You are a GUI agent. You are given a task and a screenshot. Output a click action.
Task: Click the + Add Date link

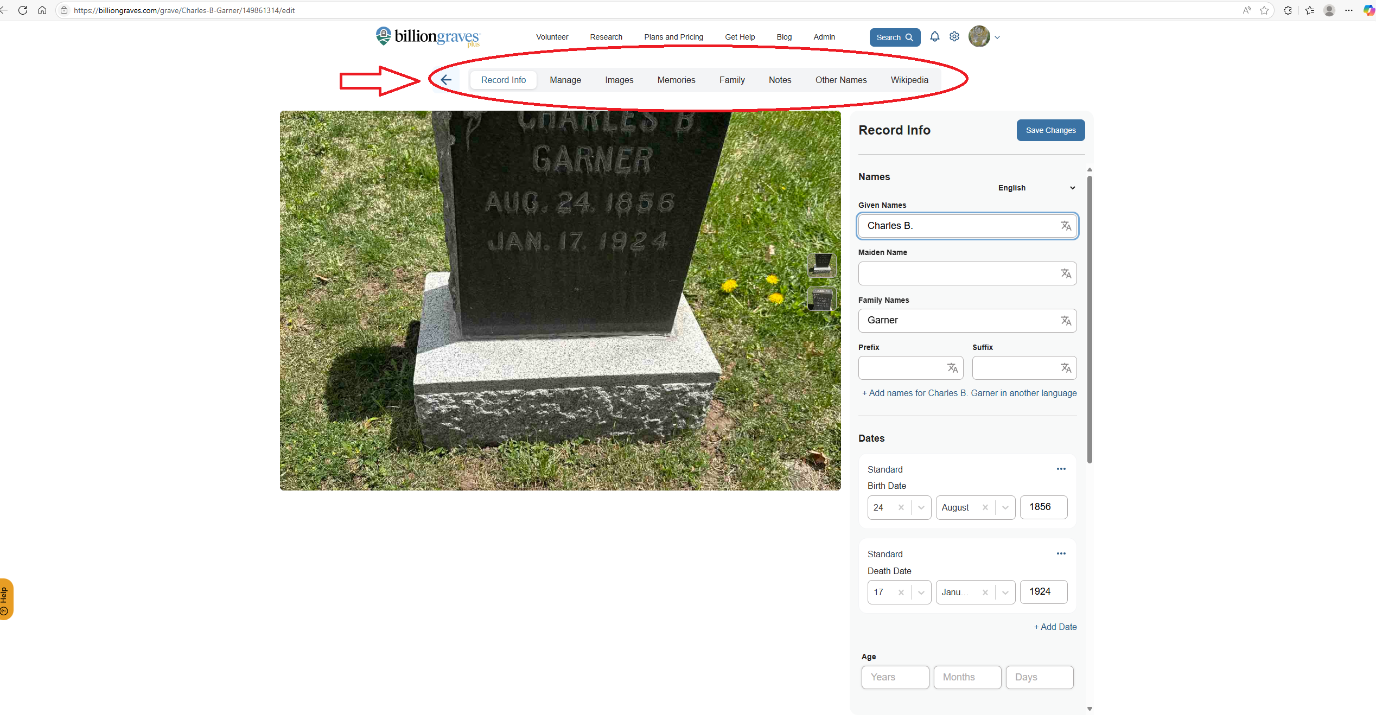point(1055,627)
